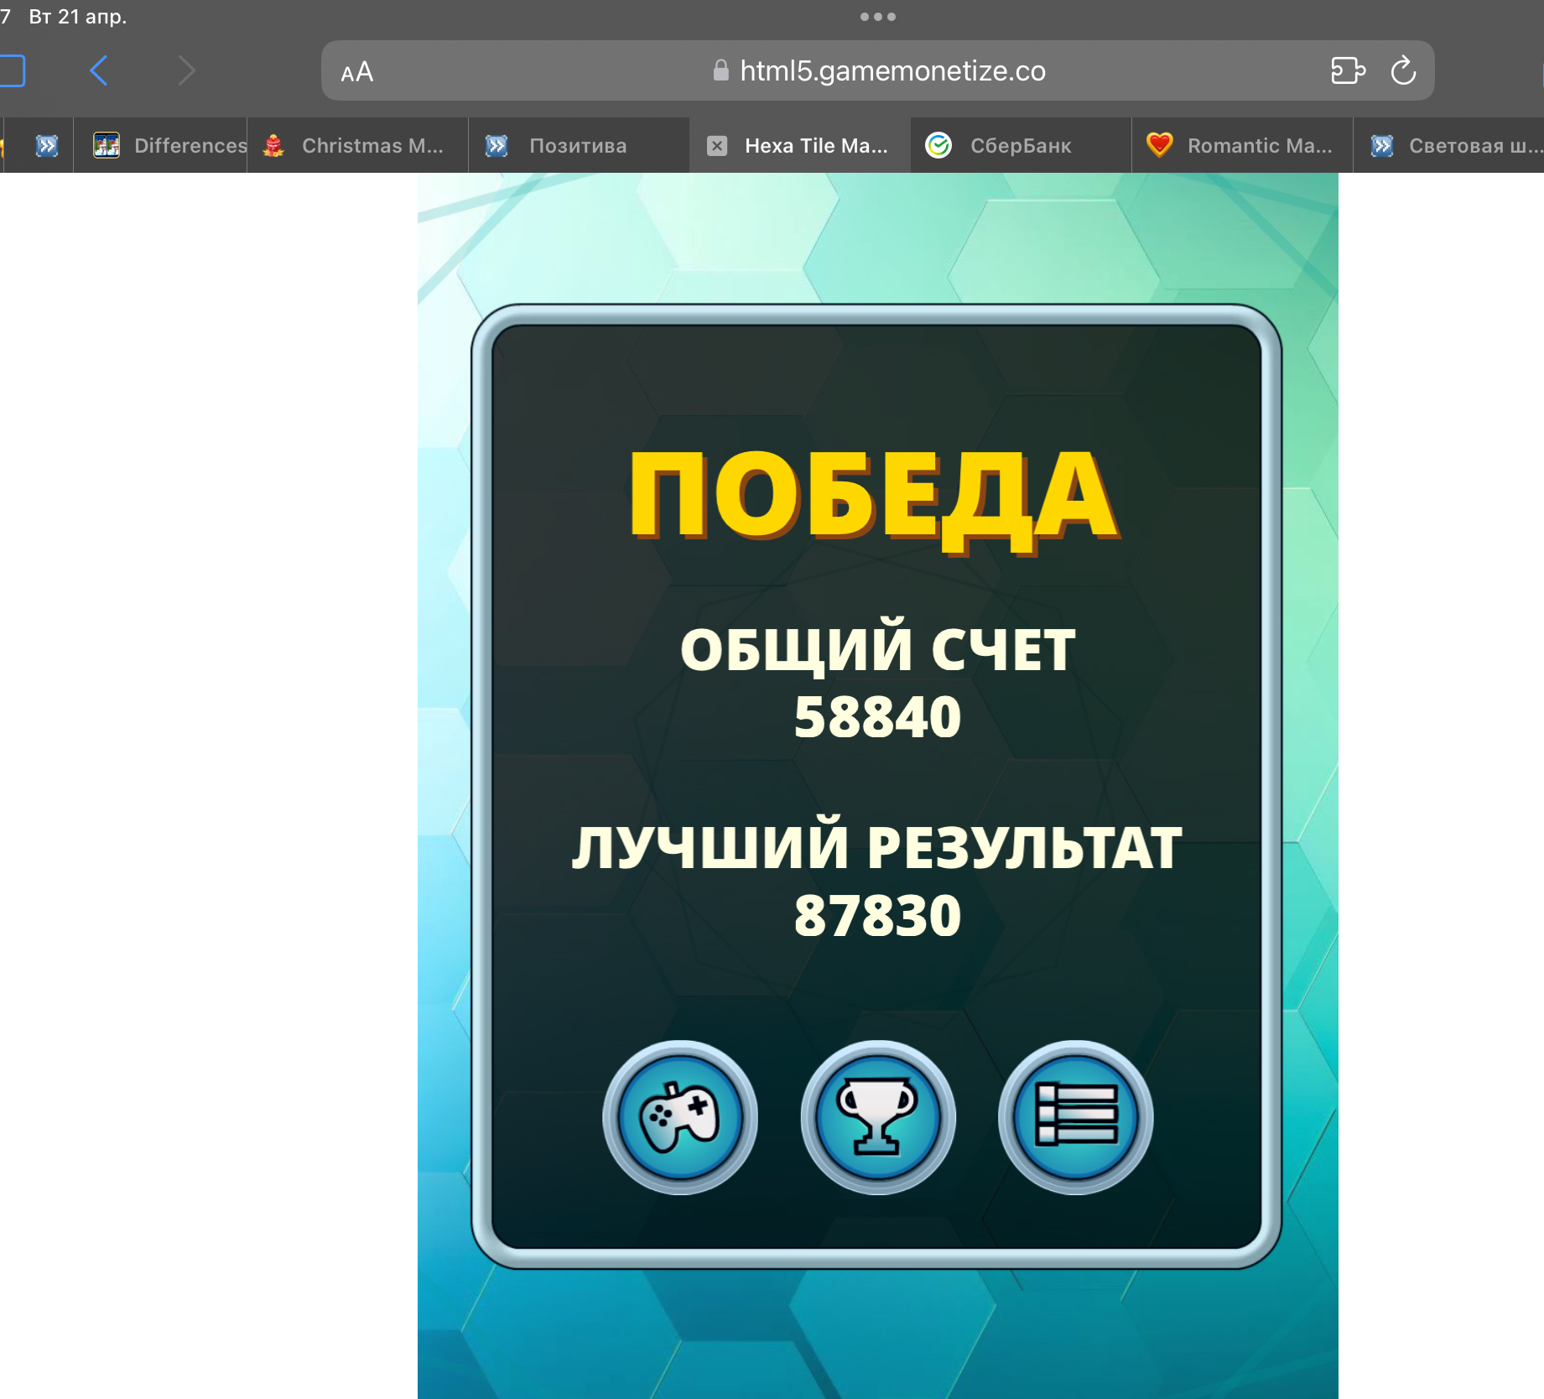Open the level list menu button
The width and height of the screenshot is (1544, 1399).
click(x=1076, y=1118)
